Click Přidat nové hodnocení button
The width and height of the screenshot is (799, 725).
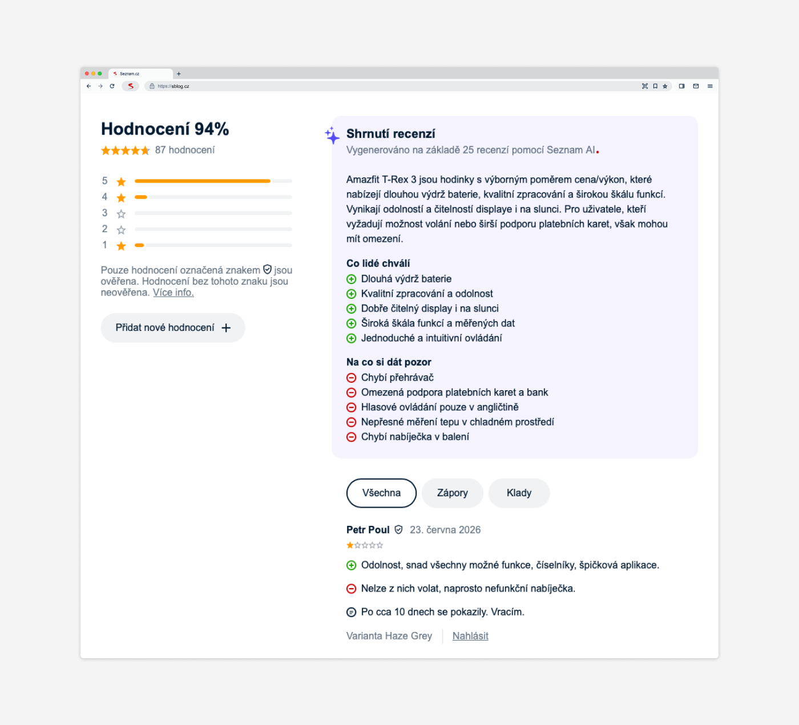click(x=173, y=327)
